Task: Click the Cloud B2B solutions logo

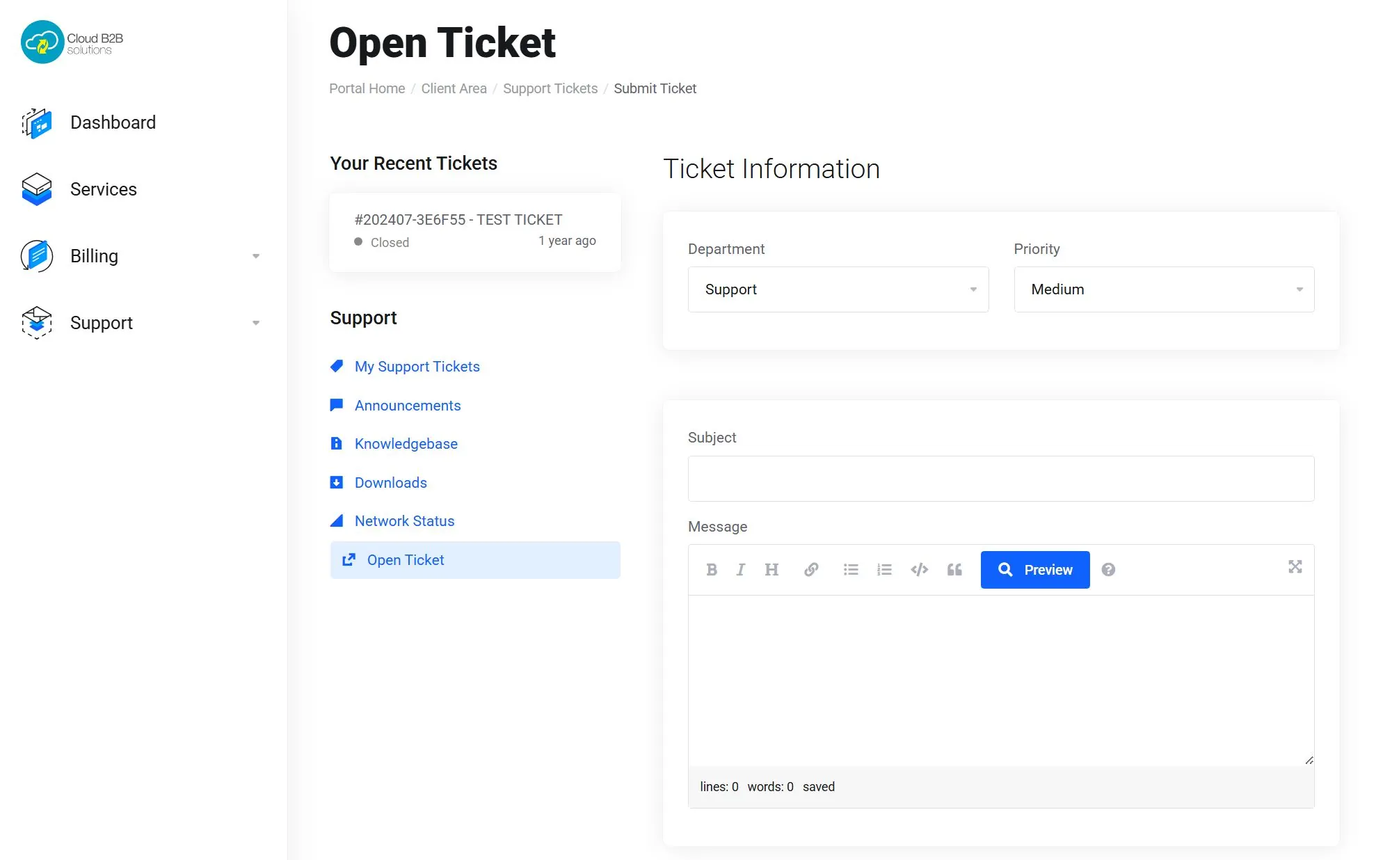Action: (x=72, y=42)
